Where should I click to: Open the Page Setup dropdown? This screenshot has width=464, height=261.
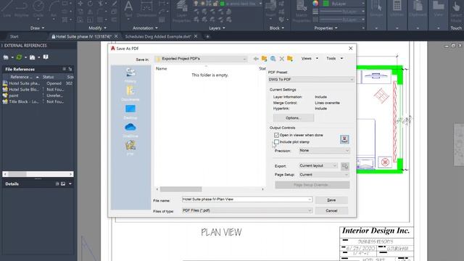tap(324, 175)
